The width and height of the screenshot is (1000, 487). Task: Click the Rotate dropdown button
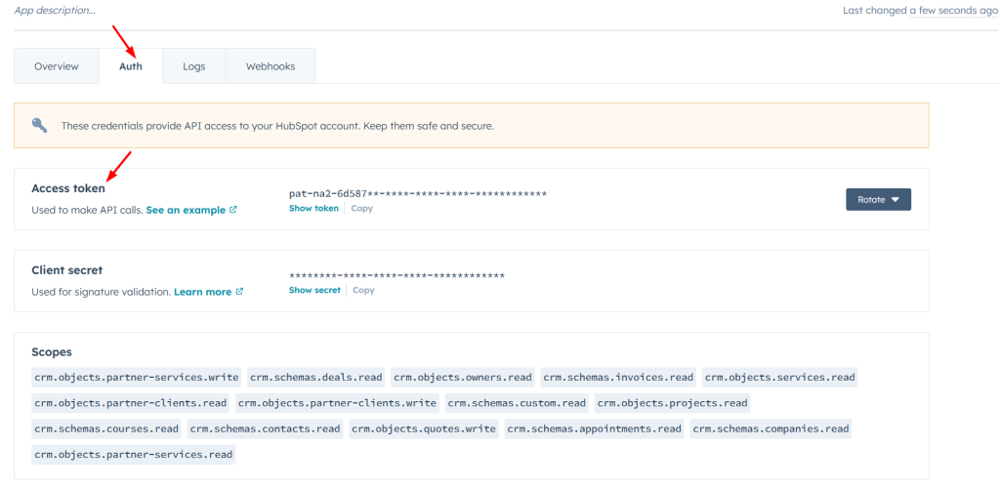pyautogui.click(x=878, y=199)
